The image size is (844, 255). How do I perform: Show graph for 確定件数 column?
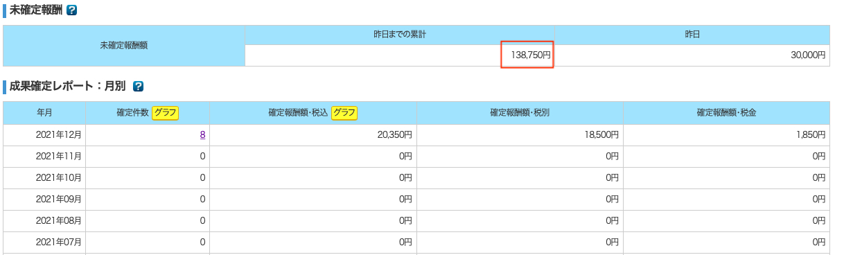click(x=165, y=113)
